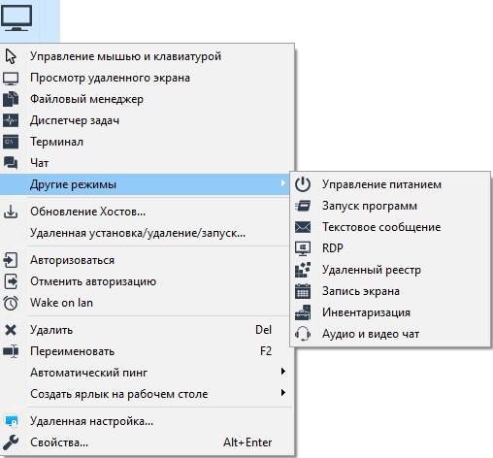Click the headset icon beside Аудио и видео чат
The width and height of the screenshot is (493, 458).
click(303, 334)
